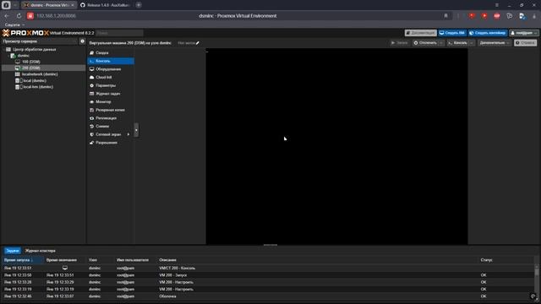The height and width of the screenshot is (304, 541).
Task: Open the Просмотр серверов view dropdown
Action: pos(40,41)
